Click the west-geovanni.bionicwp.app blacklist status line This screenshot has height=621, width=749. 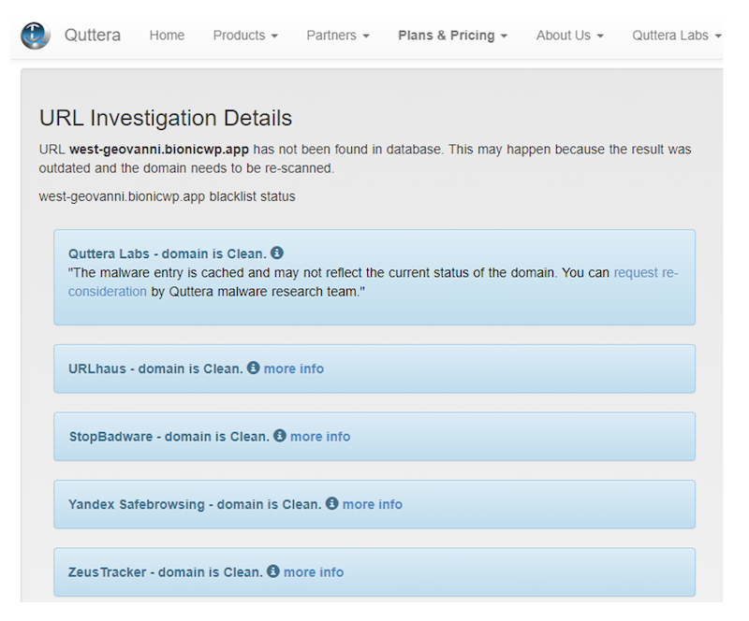coord(168,196)
